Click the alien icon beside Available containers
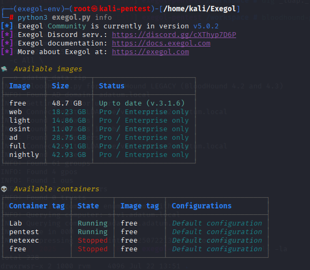The image size is (310, 270). pyautogui.click(x=4, y=189)
